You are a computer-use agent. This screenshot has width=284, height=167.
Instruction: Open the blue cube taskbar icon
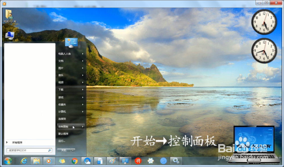click(163, 161)
